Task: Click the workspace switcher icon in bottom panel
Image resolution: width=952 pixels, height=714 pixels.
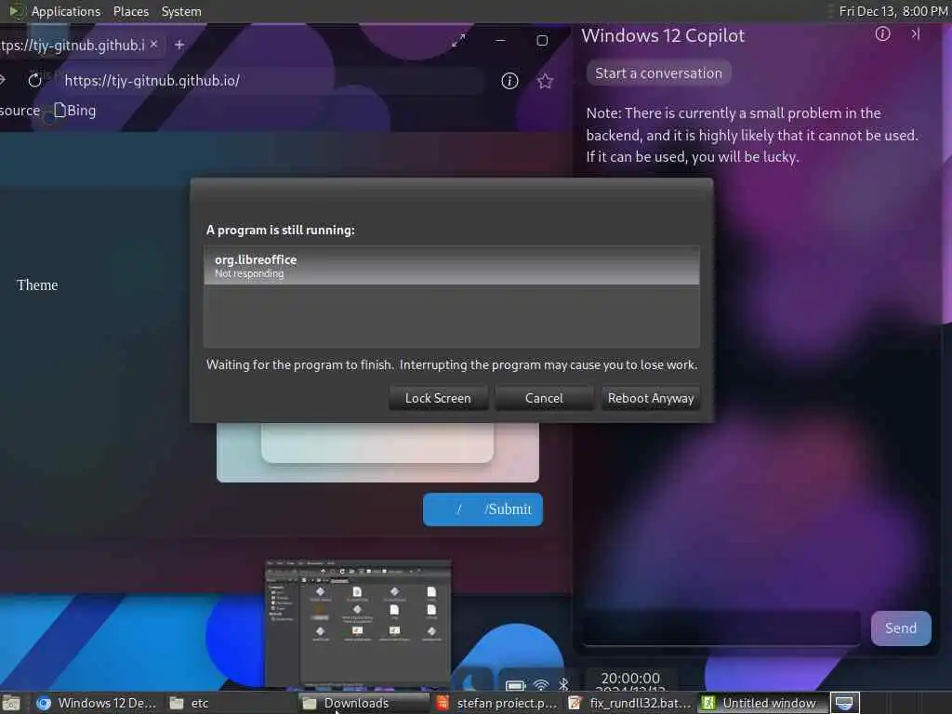Action: (844, 703)
